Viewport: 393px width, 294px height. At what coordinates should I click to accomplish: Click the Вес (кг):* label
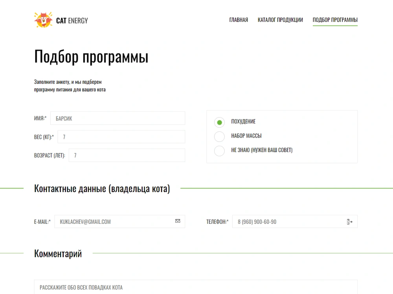pos(44,137)
